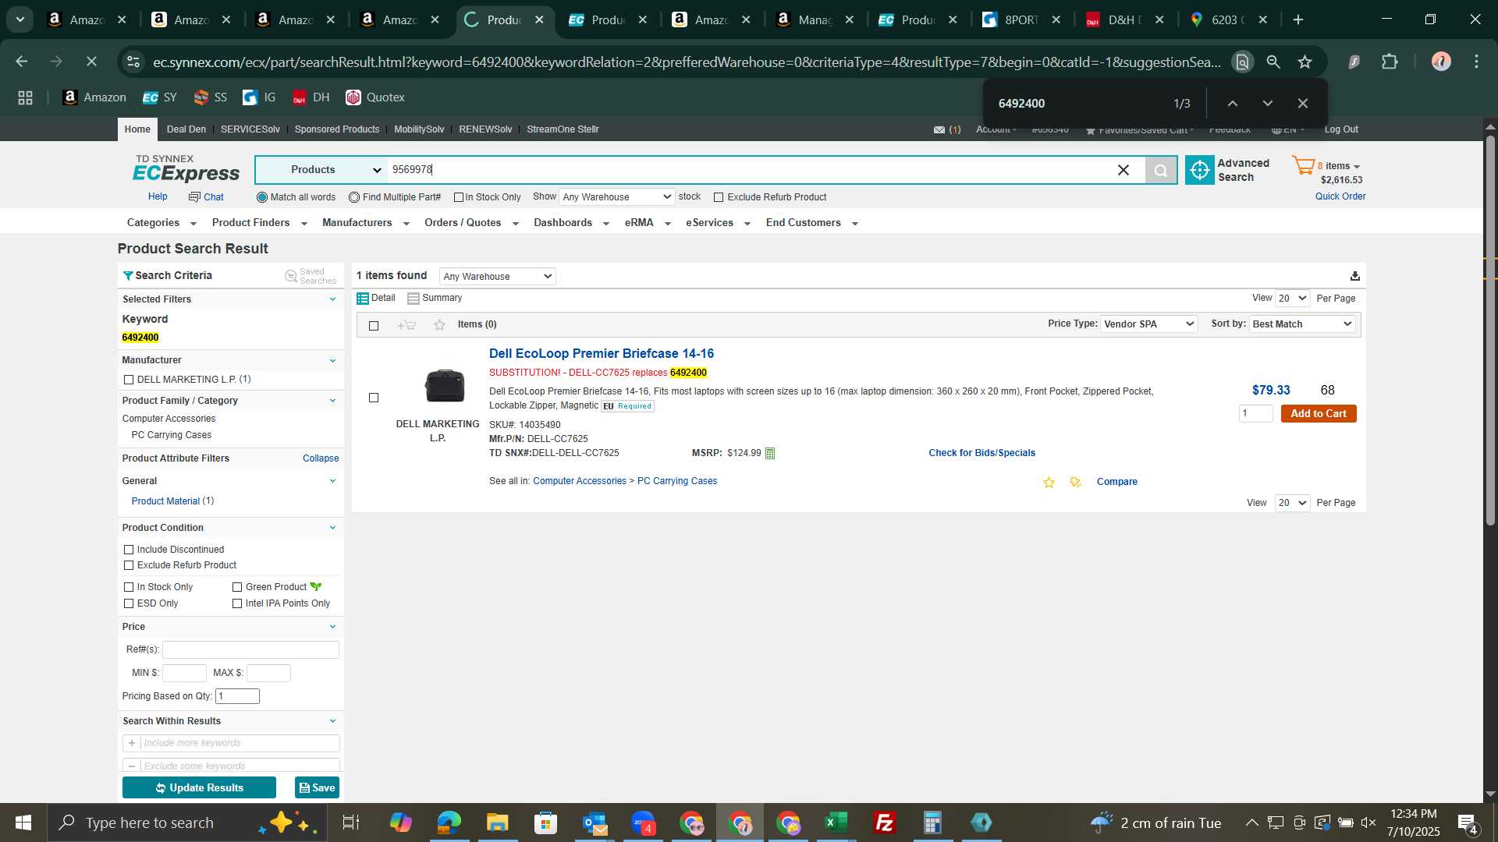Click the favorites star in items bar
The image size is (1498, 842).
click(439, 325)
